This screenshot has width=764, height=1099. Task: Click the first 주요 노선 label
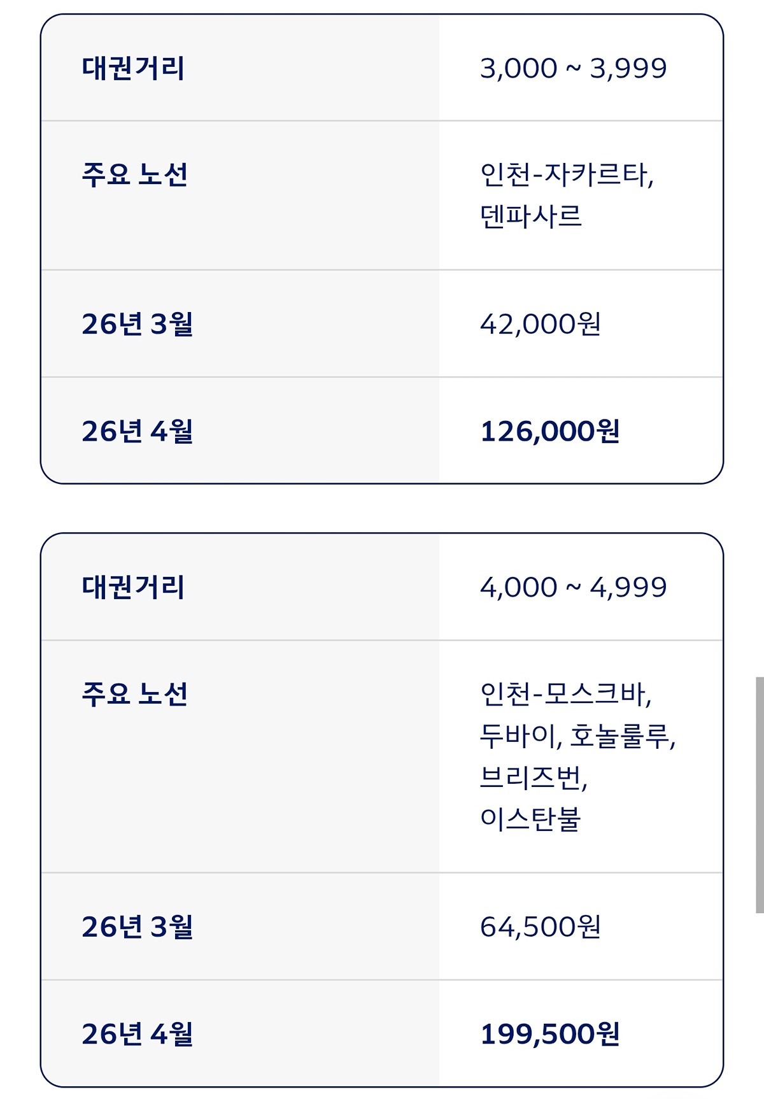134,174
